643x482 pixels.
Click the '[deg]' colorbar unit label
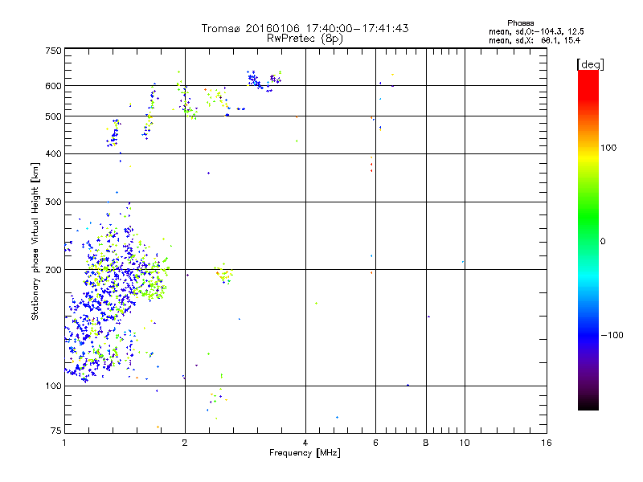pos(590,64)
